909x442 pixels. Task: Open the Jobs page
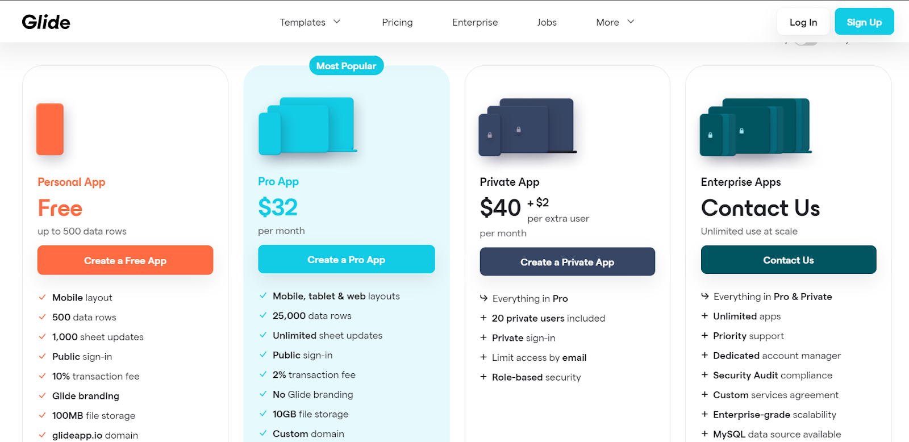[547, 22]
